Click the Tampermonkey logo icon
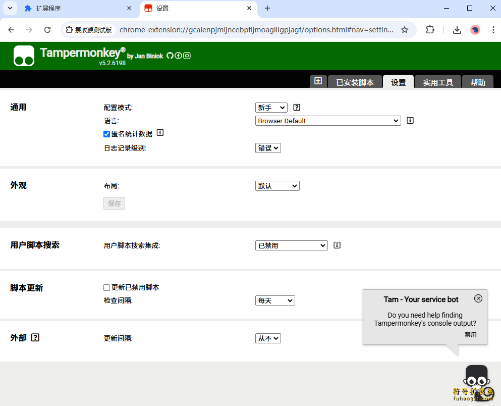Viewport: 501px width, 406px height. [x=24, y=56]
